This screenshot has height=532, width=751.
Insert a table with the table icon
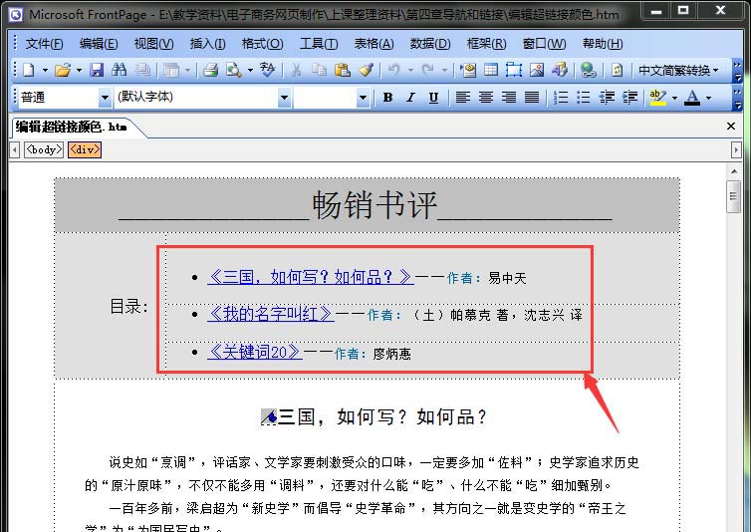pos(491,71)
